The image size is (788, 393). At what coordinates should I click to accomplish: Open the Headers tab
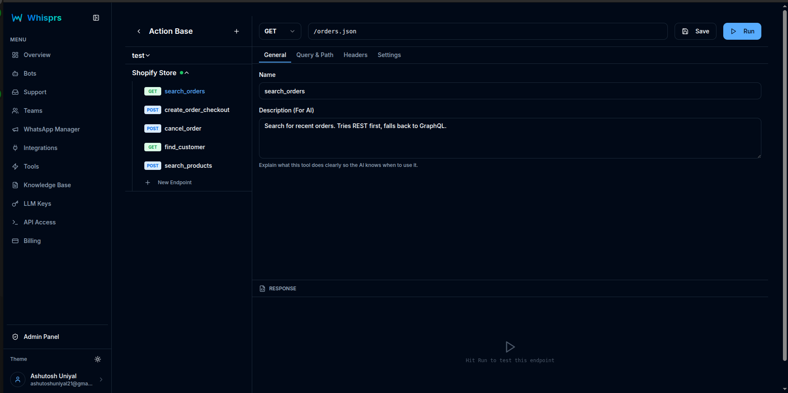[355, 55]
